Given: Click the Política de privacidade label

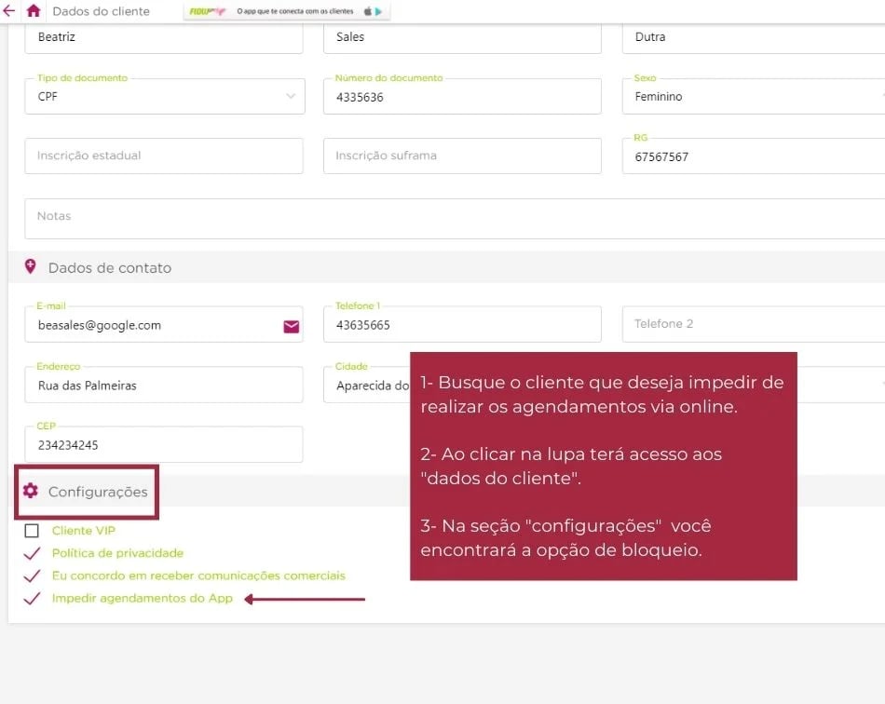Looking at the screenshot, I should 117,553.
